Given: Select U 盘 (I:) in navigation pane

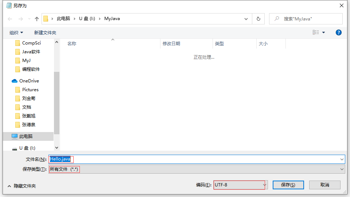Looking at the screenshot, I should 27,148.
